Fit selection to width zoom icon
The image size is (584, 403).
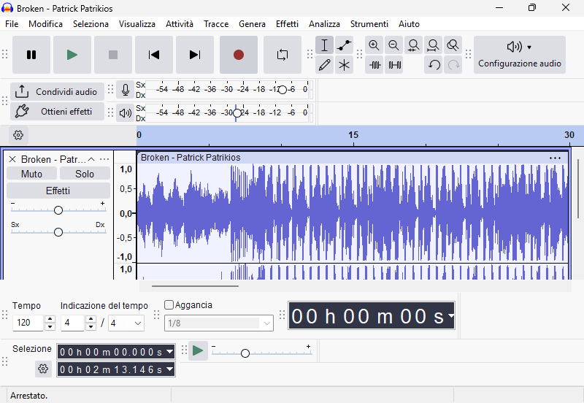(413, 45)
